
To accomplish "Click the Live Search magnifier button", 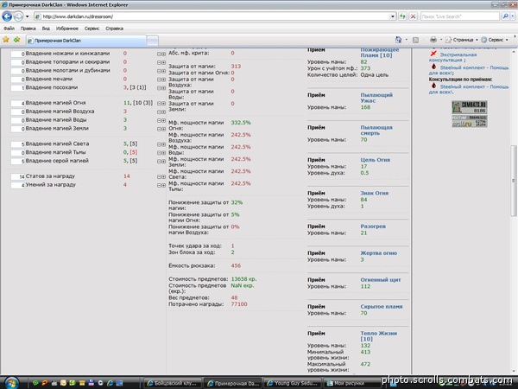I will click(x=505, y=16).
